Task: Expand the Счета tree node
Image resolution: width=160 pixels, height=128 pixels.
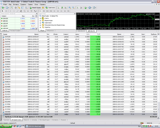Action: (x=40, y=18)
